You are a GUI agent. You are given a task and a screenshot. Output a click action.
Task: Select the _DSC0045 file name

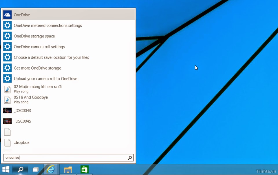[x=22, y=121]
